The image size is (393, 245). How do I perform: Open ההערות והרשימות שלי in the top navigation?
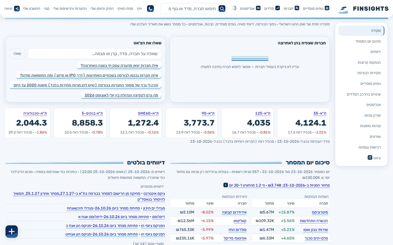click(x=70, y=9)
